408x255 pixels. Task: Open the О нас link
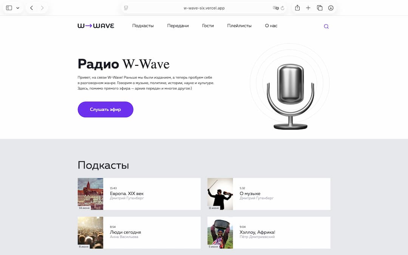(271, 26)
